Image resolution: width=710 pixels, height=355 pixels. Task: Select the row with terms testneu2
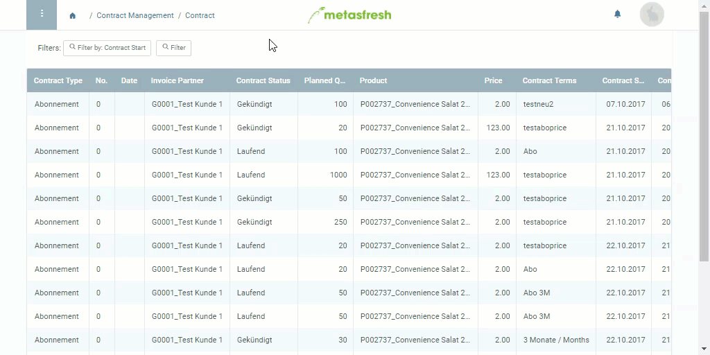[349, 104]
